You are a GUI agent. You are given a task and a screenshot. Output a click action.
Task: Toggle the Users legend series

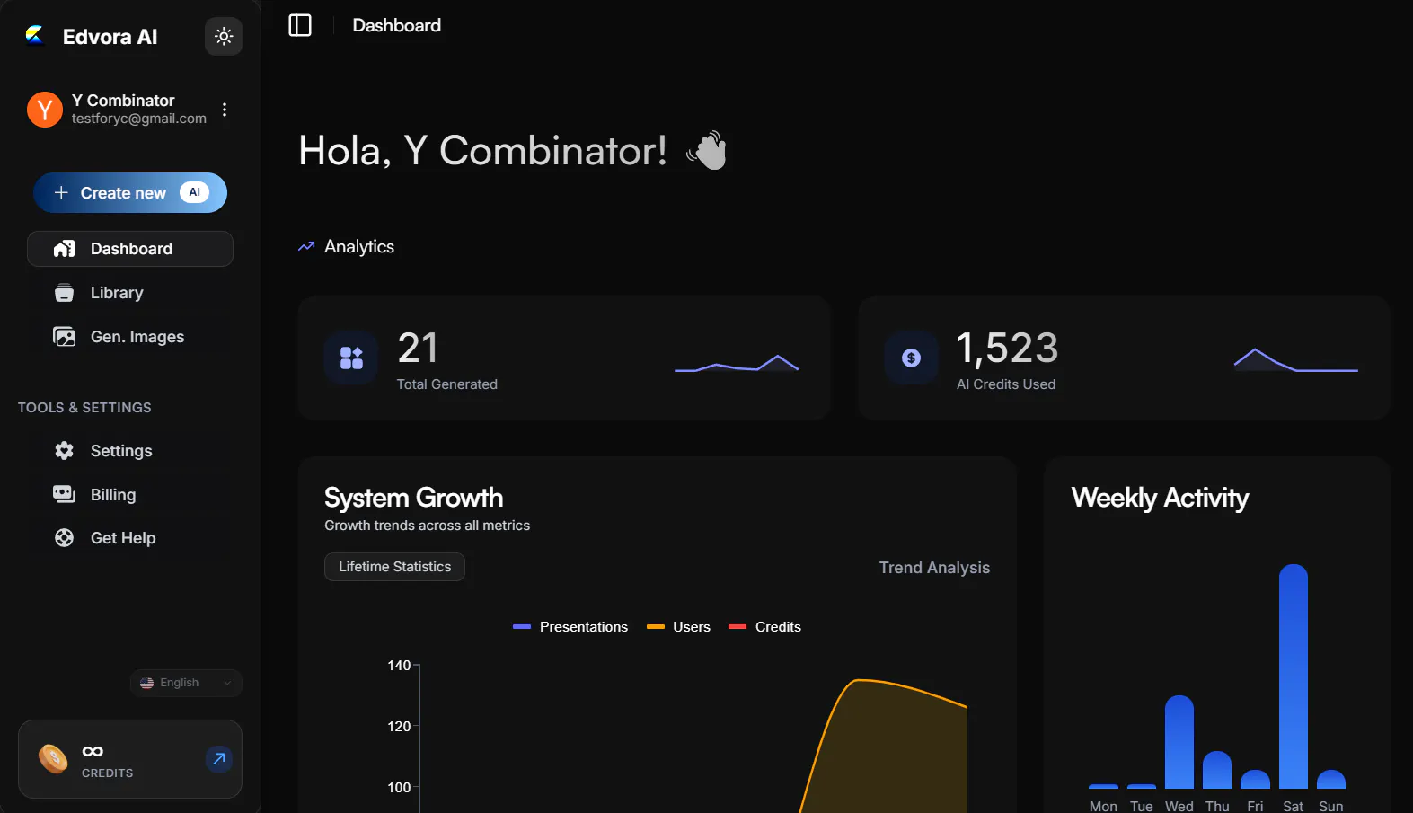(678, 627)
